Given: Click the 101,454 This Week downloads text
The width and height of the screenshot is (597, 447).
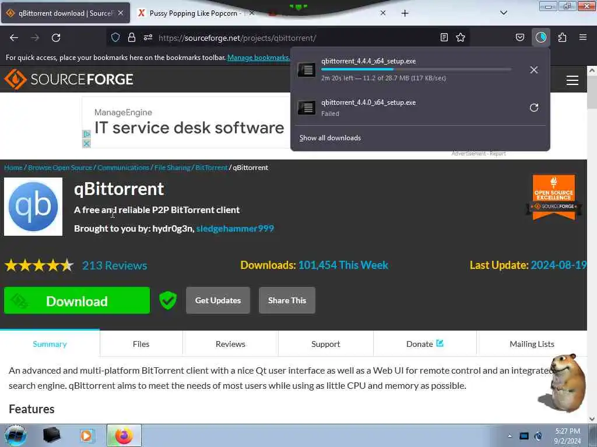Looking at the screenshot, I should tap(343, 265).
